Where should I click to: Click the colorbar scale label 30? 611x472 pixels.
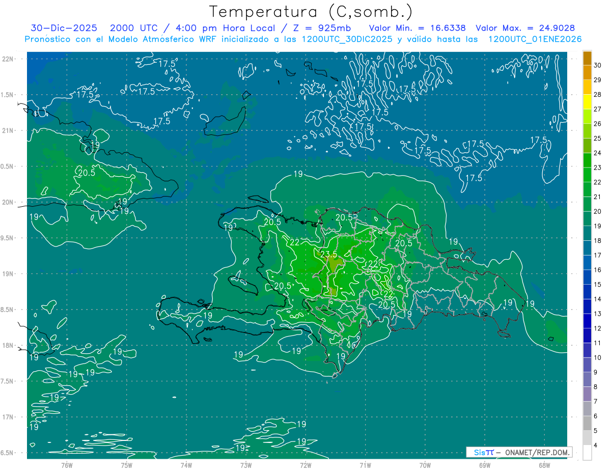coord(598,65)
